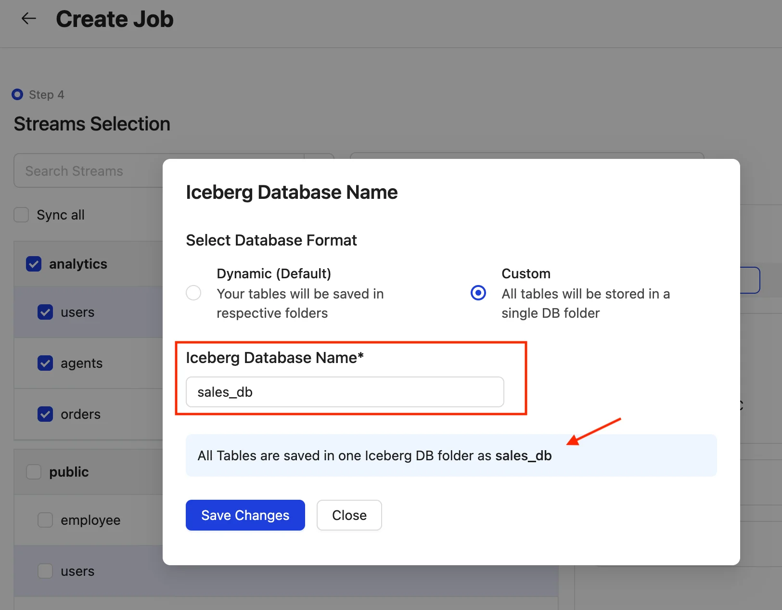Check the users stream under public

45,571
